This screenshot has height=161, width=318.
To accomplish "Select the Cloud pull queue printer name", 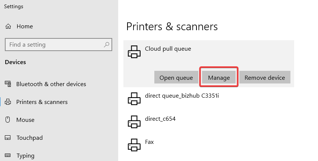I will [168, 49].
